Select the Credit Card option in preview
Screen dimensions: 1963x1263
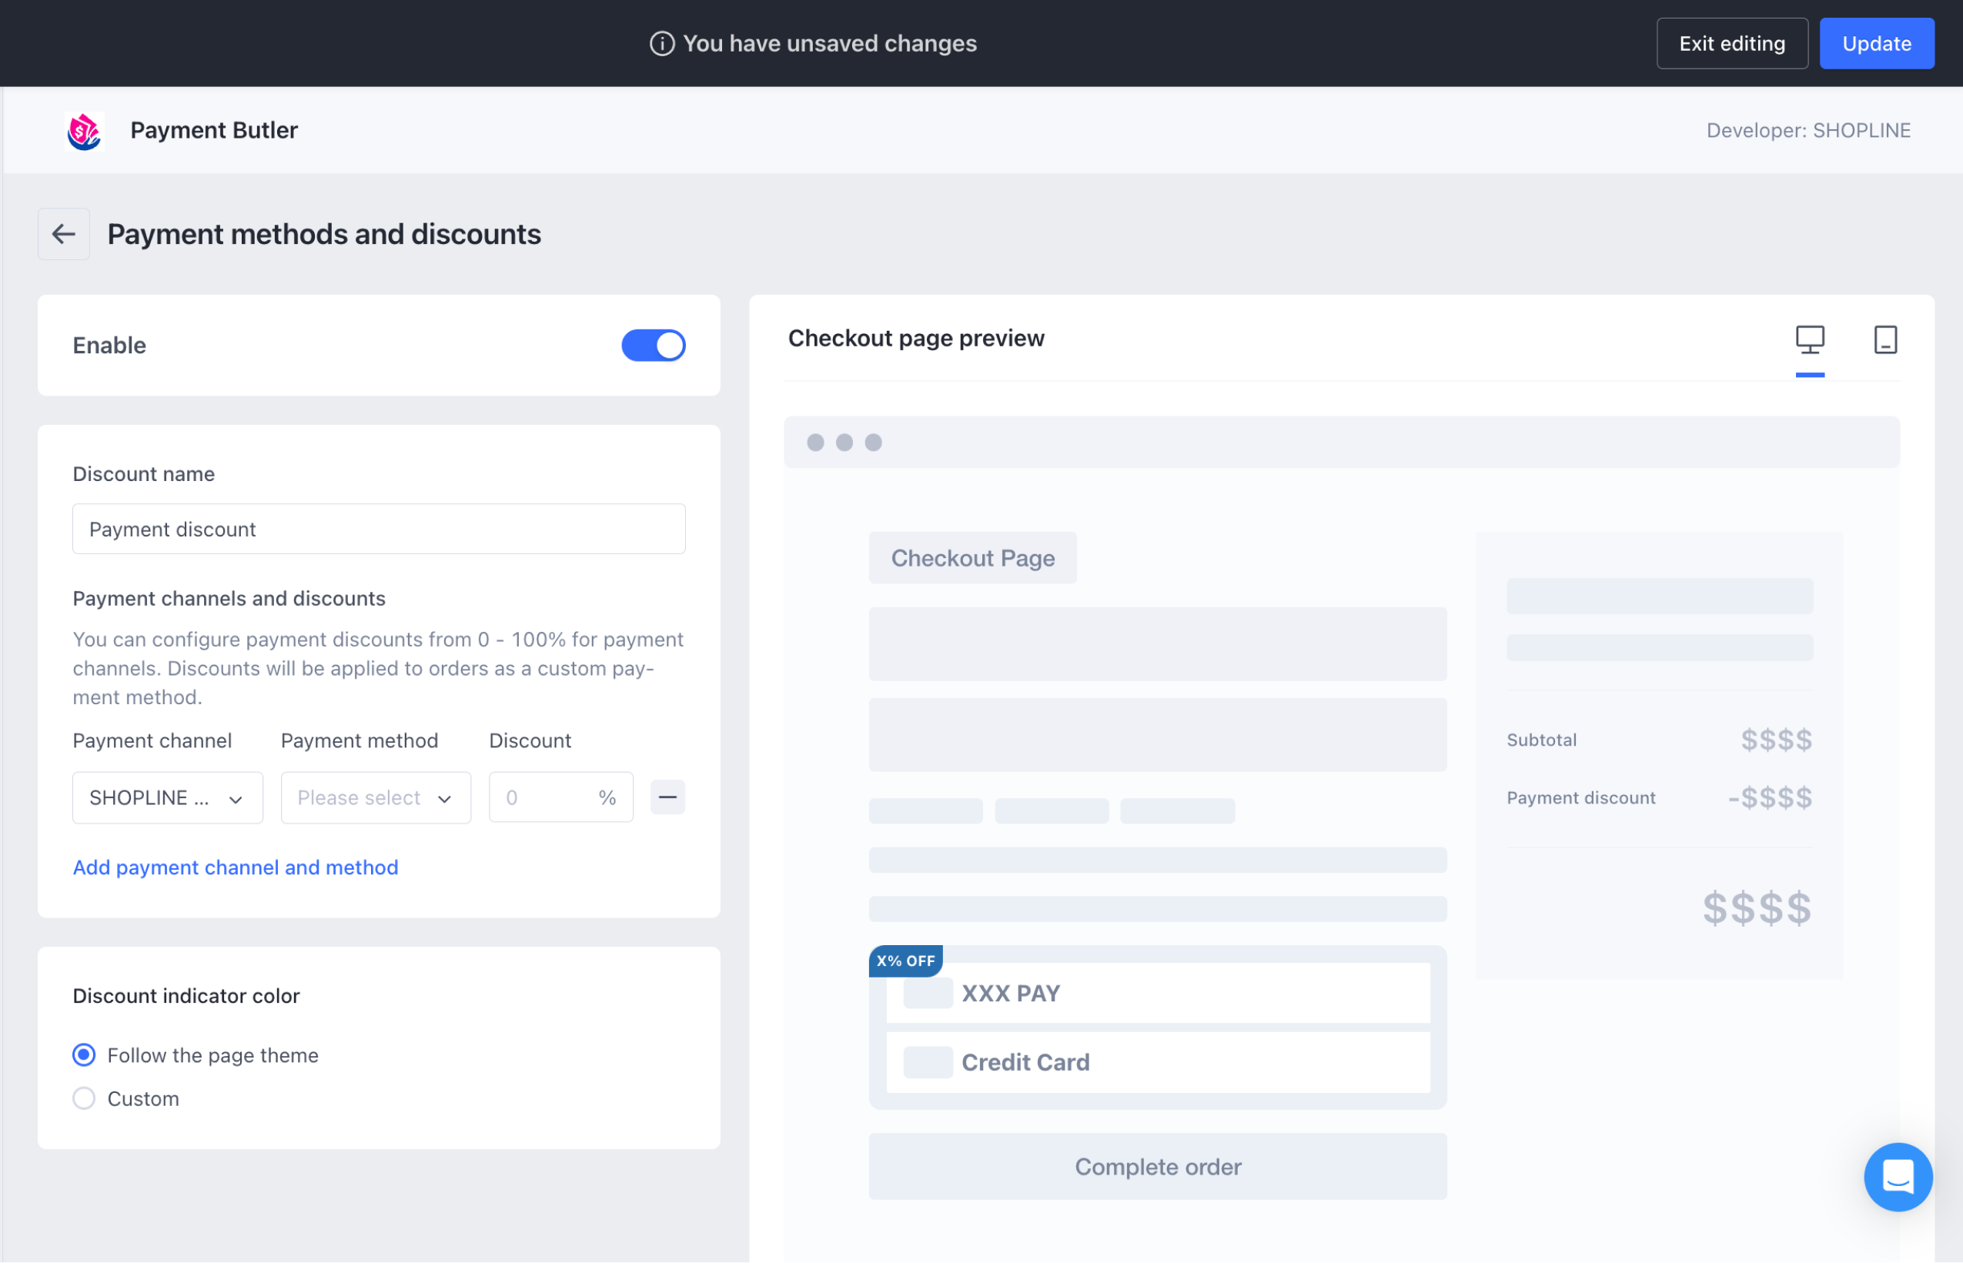(x=1157, y=1062)
